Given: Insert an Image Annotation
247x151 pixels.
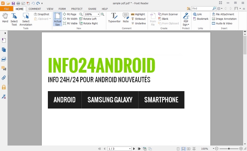Looking at the screenshot, I should click(x=224, y=19).
